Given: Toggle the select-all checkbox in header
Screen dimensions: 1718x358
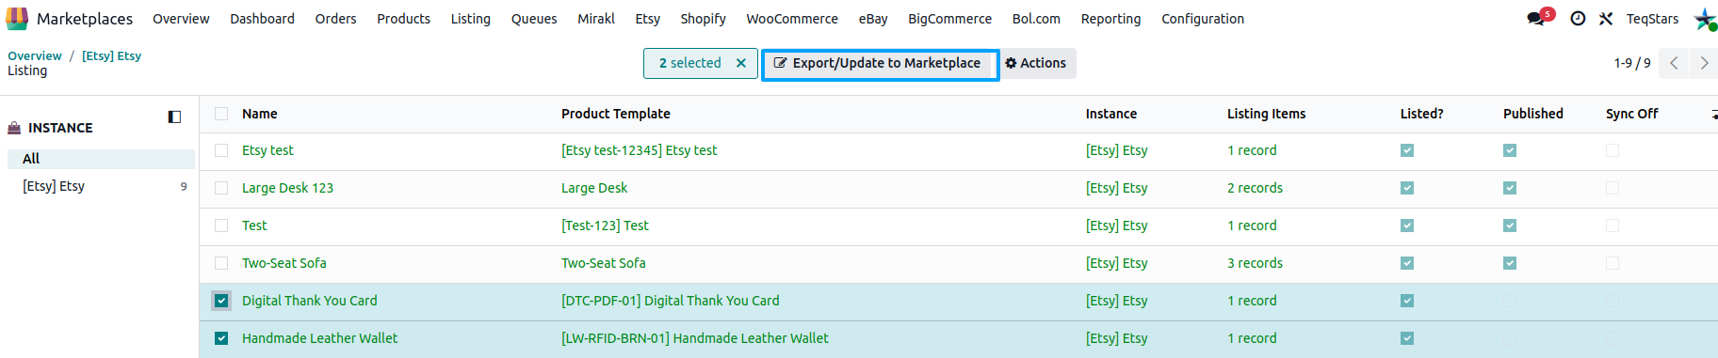Looking at the screenshot, I should pos(221,114).
